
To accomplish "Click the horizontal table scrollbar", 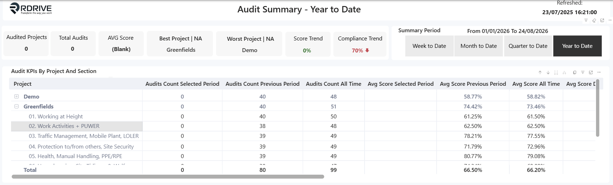I will coord(168,176).
